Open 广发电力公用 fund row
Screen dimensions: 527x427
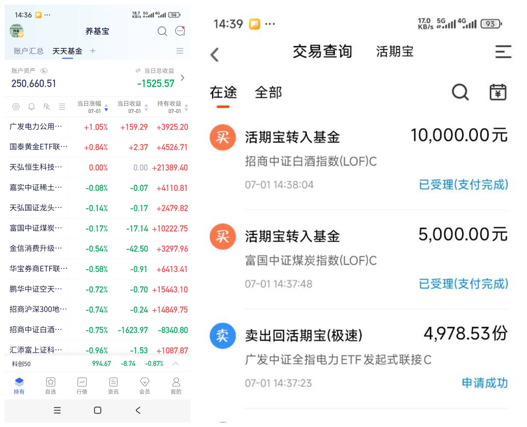(97, 127)
